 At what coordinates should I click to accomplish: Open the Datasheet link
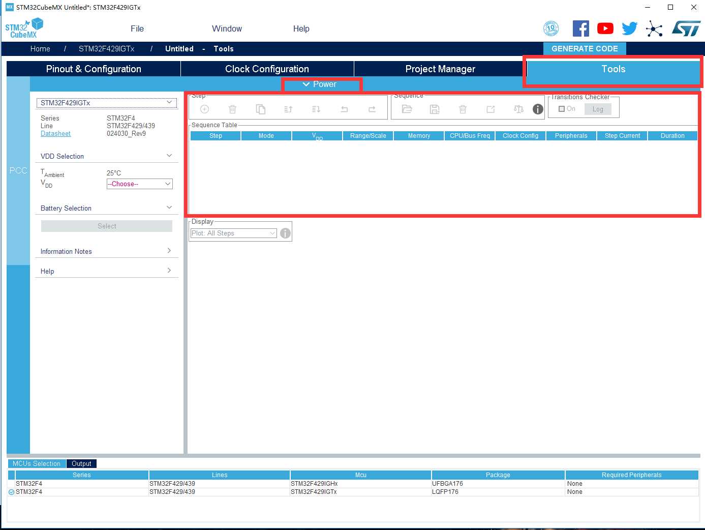(x=55, y=134)
